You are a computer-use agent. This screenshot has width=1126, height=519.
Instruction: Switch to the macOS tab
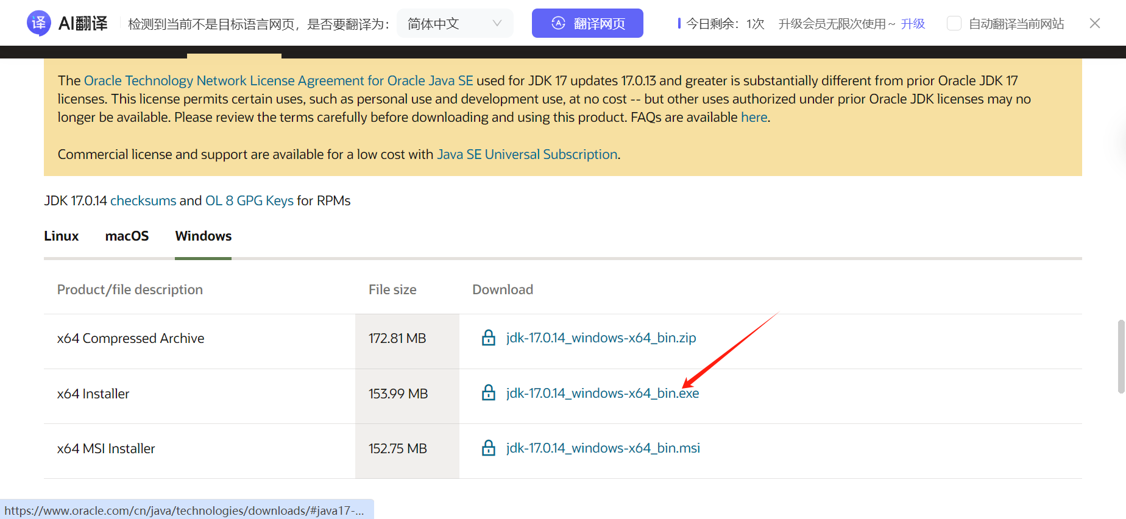(x=127, y=236)
